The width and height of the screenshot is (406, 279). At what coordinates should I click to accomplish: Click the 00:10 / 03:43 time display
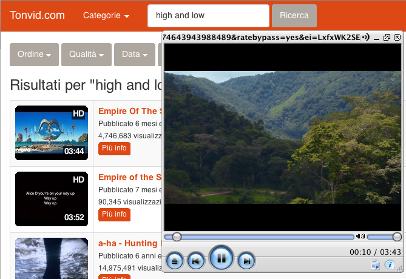375,252
